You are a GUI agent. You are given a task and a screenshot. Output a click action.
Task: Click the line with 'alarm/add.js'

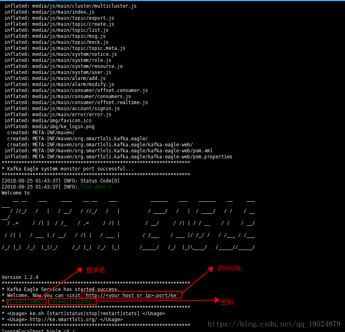coord(55,78)
